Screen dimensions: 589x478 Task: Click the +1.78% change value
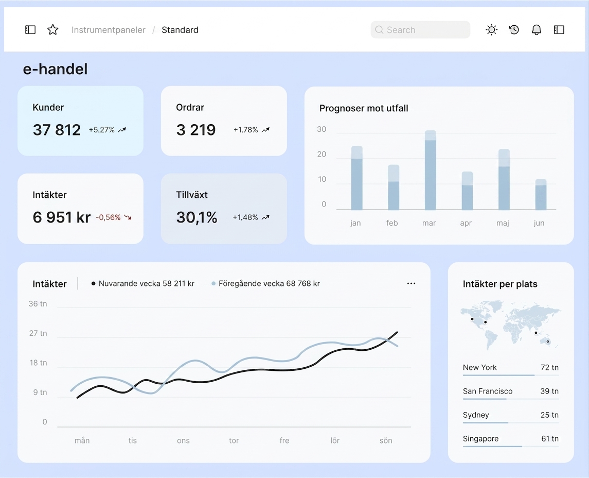point(246,130)
